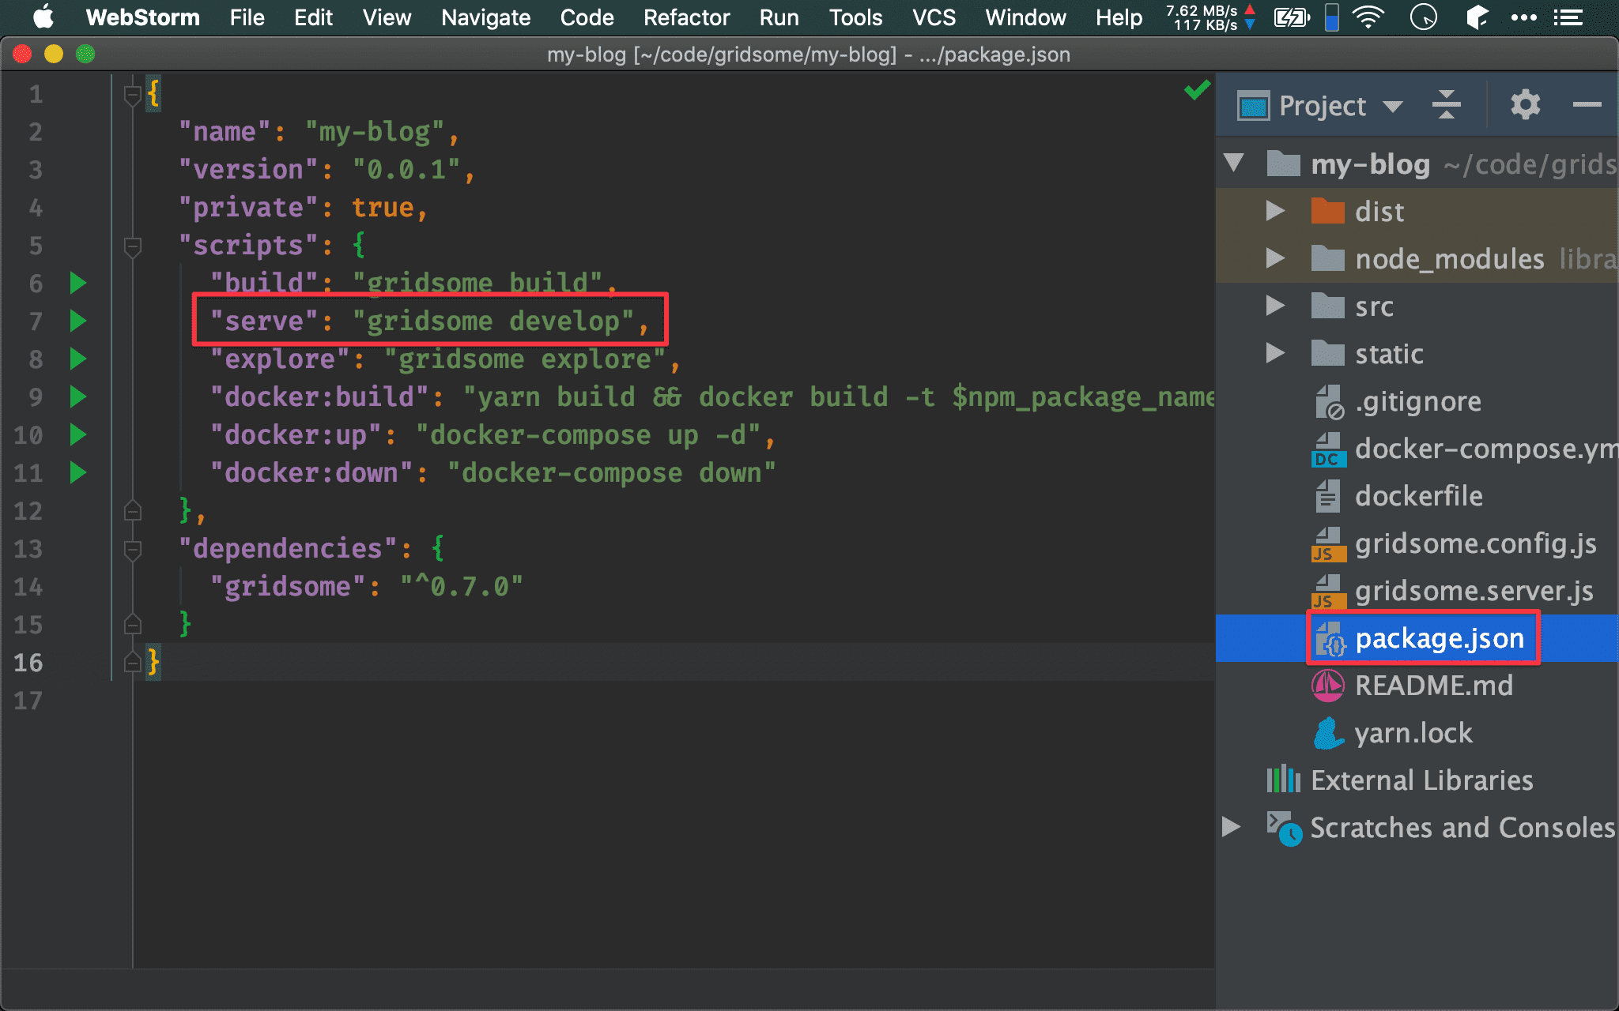Expand the static folder

1274,352
